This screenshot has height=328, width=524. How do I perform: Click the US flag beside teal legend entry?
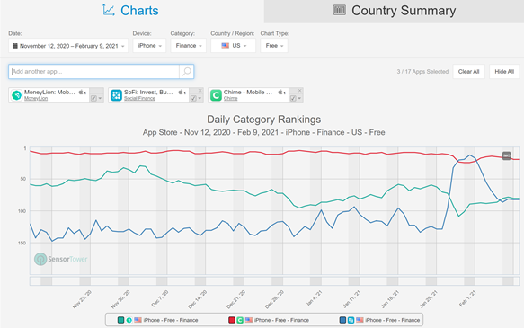tap(138, 320)
